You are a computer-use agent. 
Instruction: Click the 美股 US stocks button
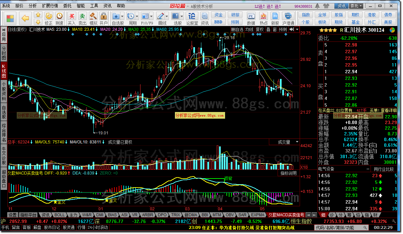pos(388,22)
